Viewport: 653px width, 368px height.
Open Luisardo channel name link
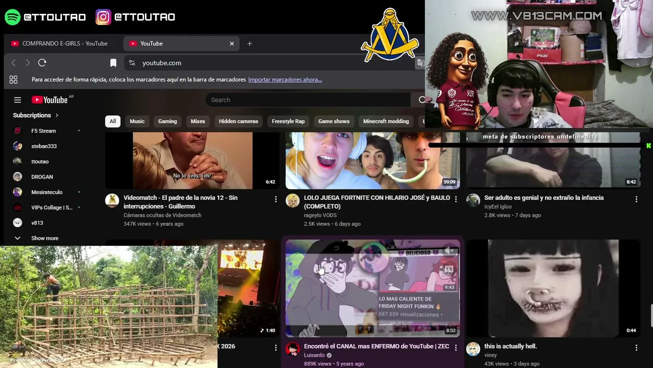click(314, 355)
